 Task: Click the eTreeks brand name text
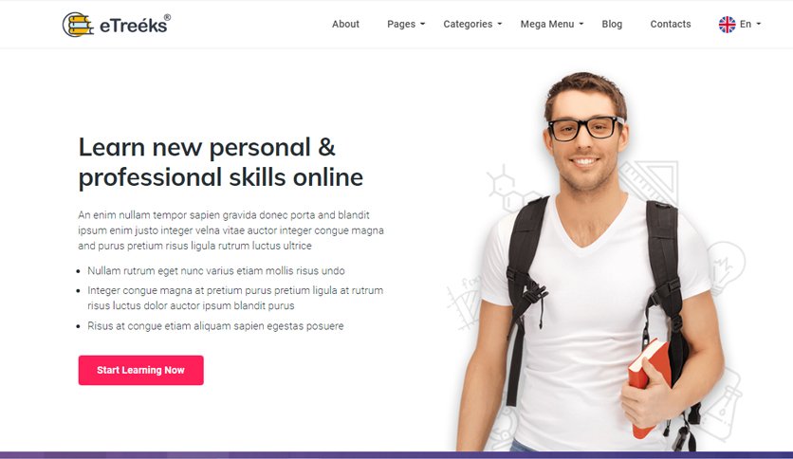click(133, 26)
